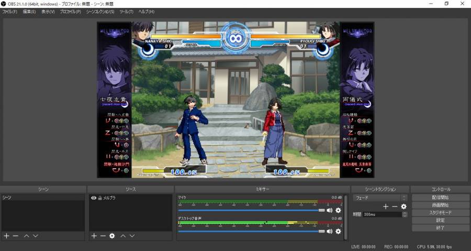Click the LIVE: 00:00:00 status text
The height and width of the screenshot is (251, 471).
click(364, 247)
